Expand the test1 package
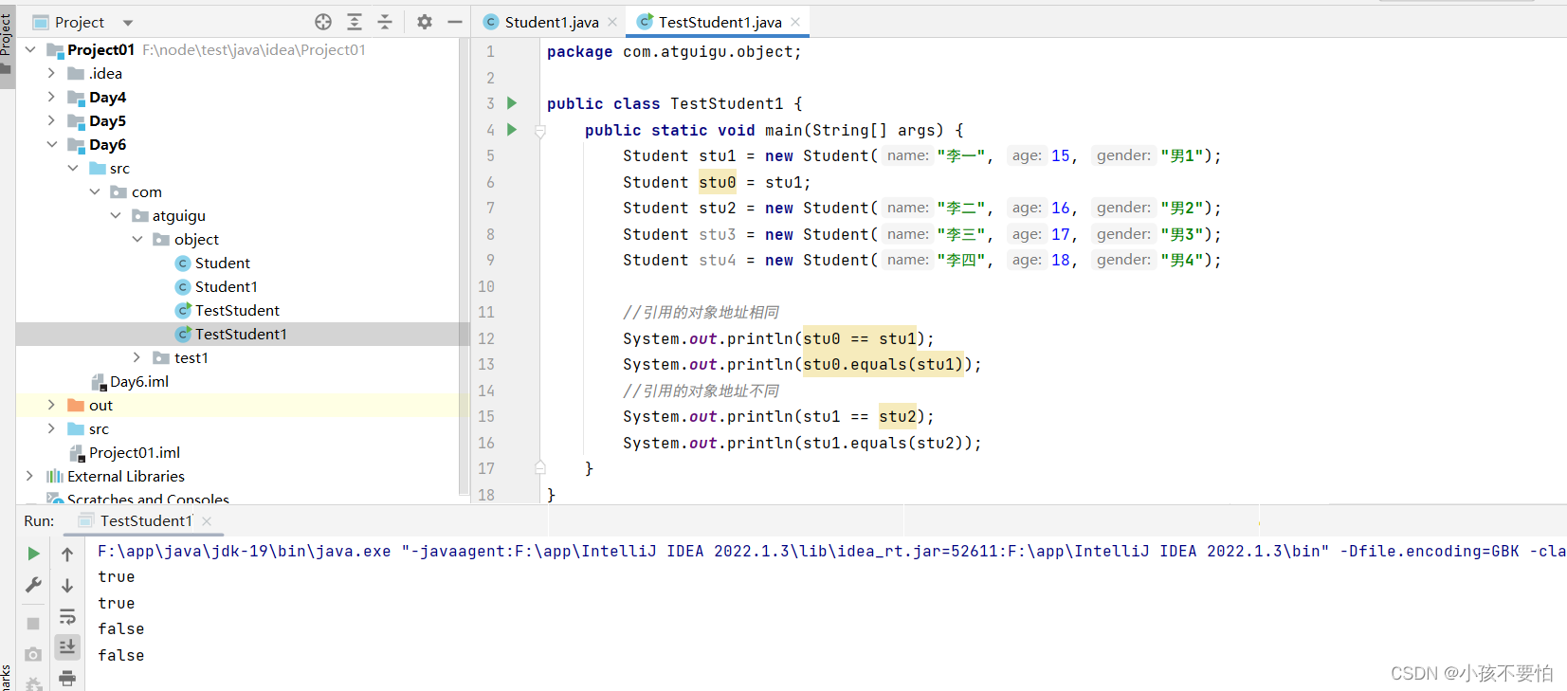The height and width of the screenshot is (691, 1567). click(137, 357)
